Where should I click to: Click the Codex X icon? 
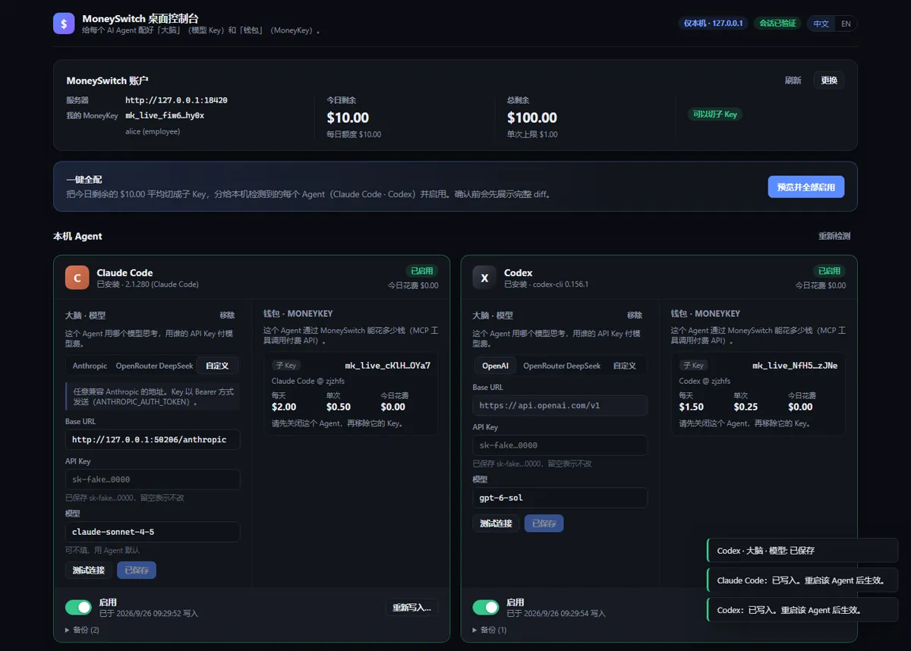click(484, 278)
